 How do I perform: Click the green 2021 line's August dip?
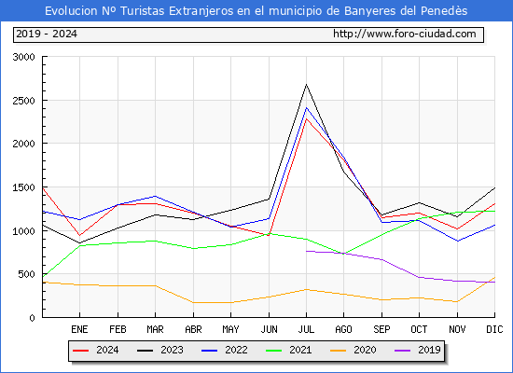343,254
